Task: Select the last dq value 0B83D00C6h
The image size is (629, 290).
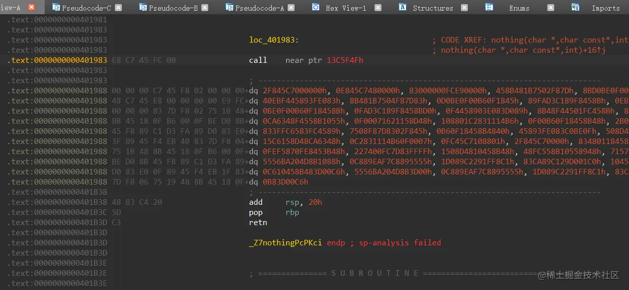Action: click(x=285, y=182)
